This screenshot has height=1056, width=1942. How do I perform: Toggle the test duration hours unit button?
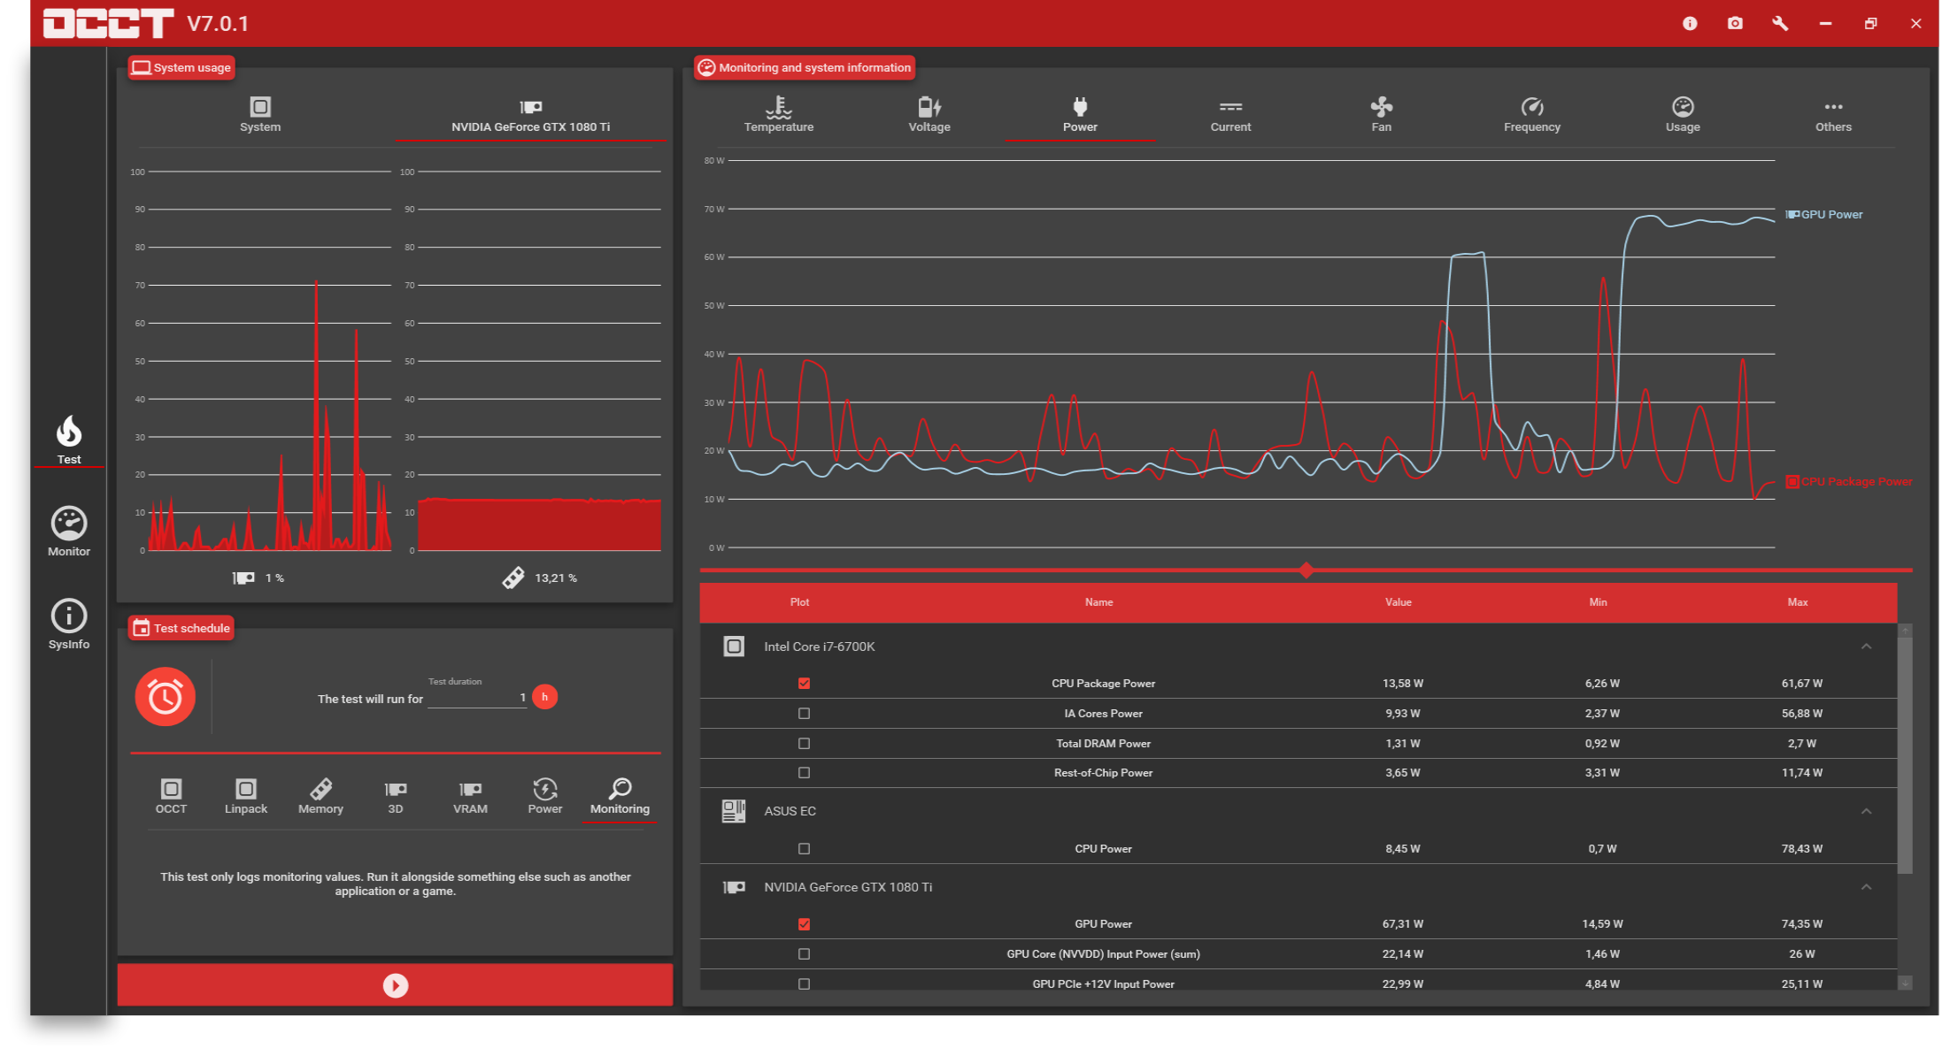tap(544, 697)
